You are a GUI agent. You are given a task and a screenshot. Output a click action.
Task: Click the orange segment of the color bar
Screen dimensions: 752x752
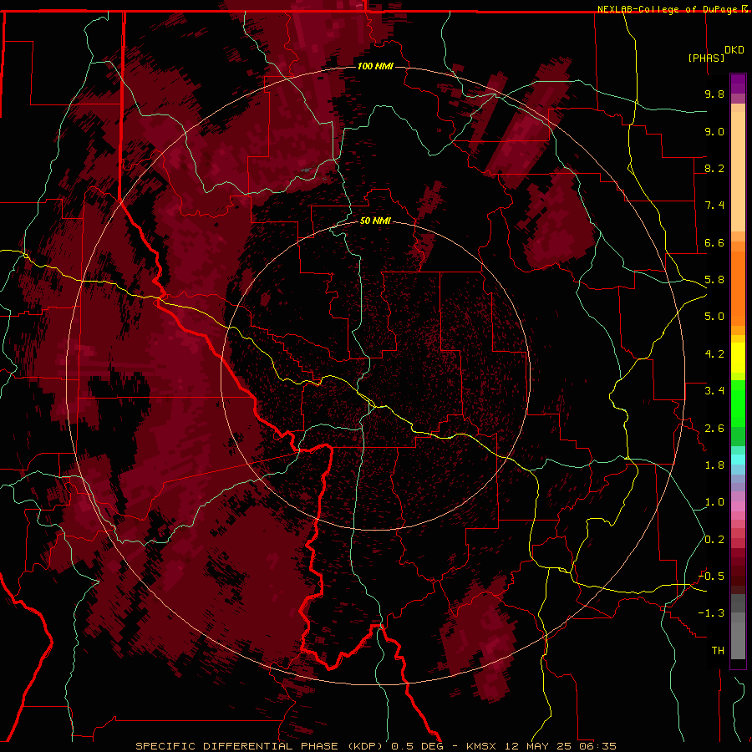738,287
